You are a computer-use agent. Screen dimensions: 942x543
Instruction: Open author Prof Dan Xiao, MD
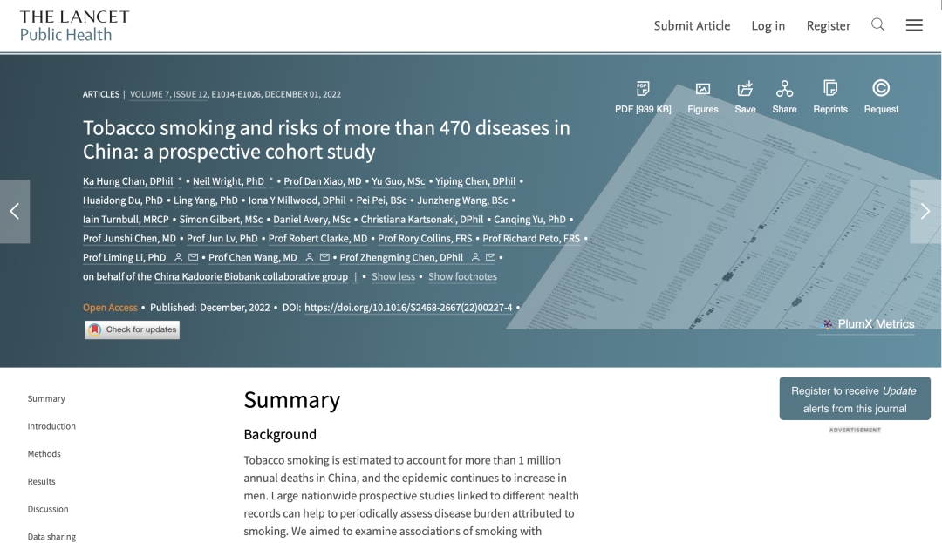[323, 181]
